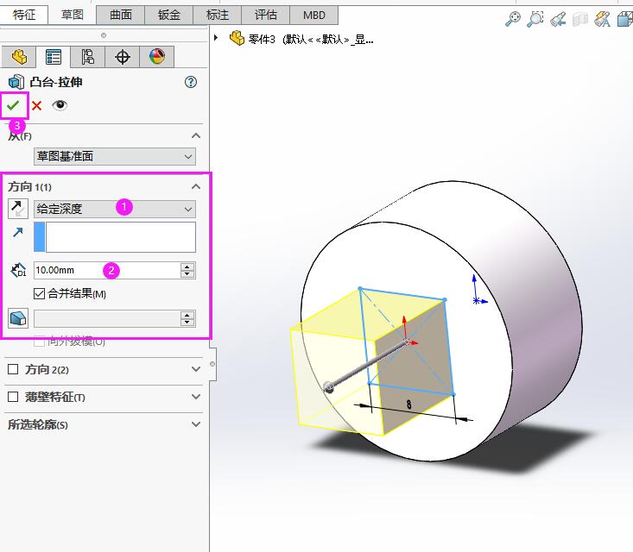Viewport: 633px width, 552px height.
Task: Click the extrude depth handle ball
Action: (329, 387)
